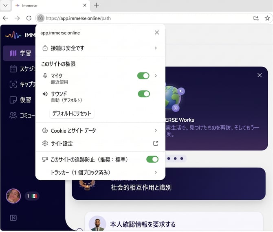
Task: Reload the page
Action: click(29, 18)
